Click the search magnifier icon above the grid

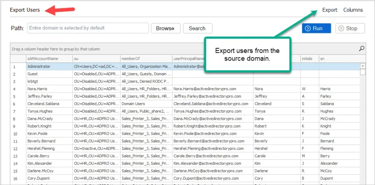point(361,49)
